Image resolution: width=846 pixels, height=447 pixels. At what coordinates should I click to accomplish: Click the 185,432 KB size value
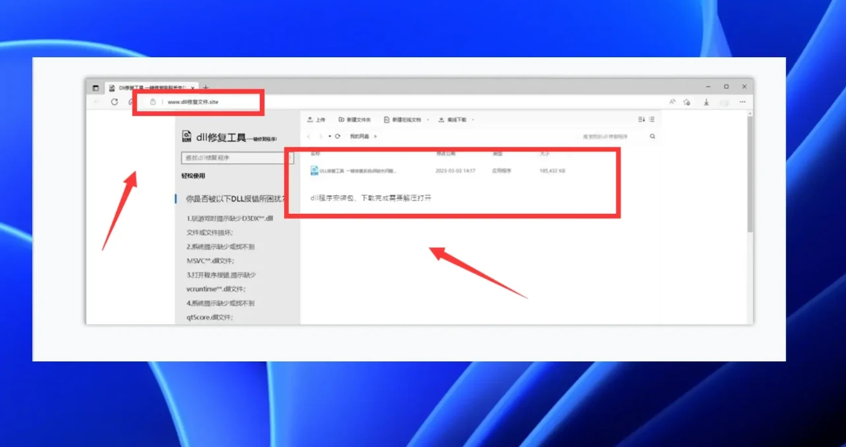coord(552,171)
